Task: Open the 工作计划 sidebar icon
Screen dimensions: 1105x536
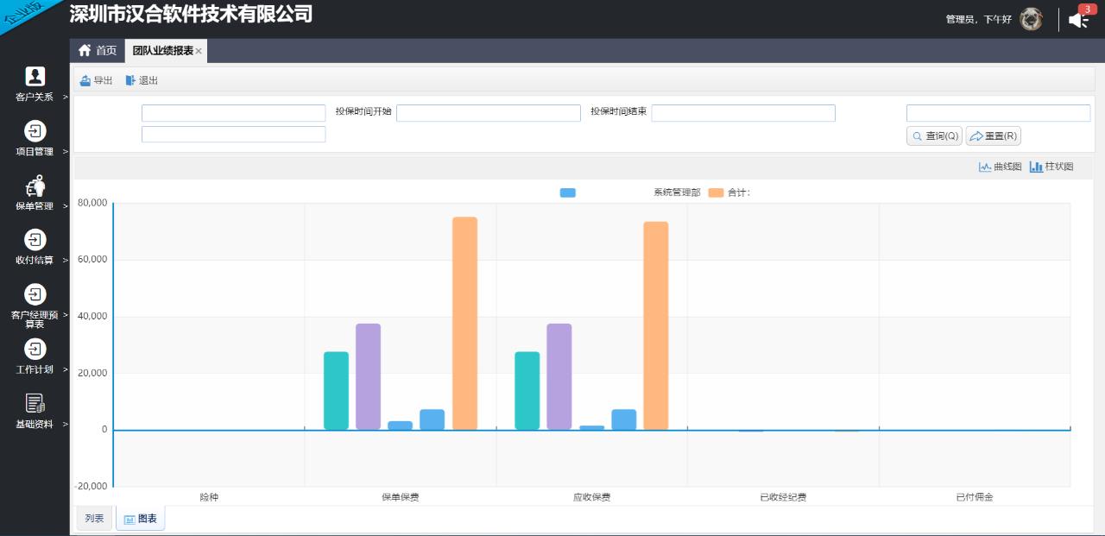Action: 35,349
